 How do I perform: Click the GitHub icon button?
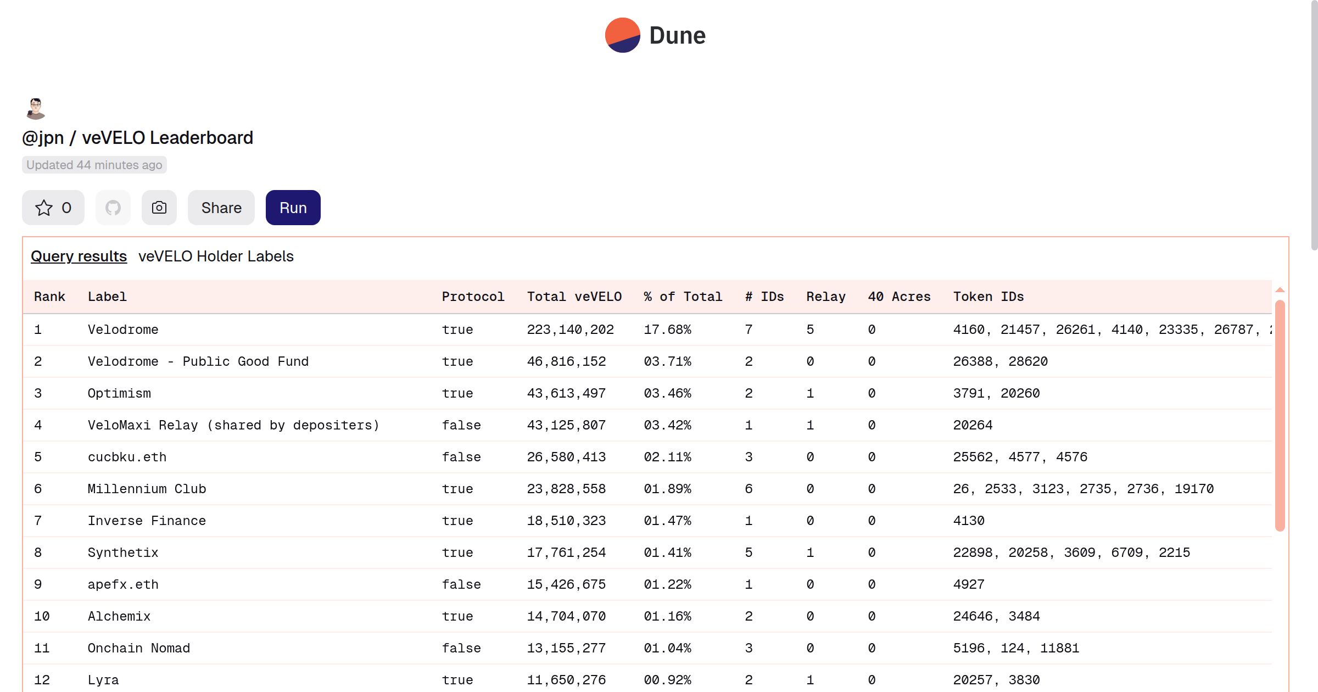click(x=113, y=208)
